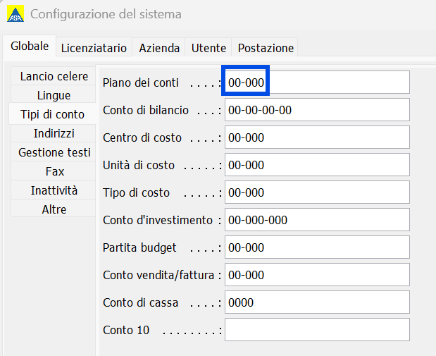The height and width of the screenshot is (356, 436).
Task: Select the Lancio celere side tab
Action: tap(54, 76)
